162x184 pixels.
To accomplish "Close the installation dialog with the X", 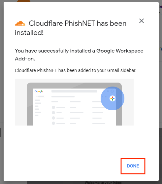I will pos(142,21).
